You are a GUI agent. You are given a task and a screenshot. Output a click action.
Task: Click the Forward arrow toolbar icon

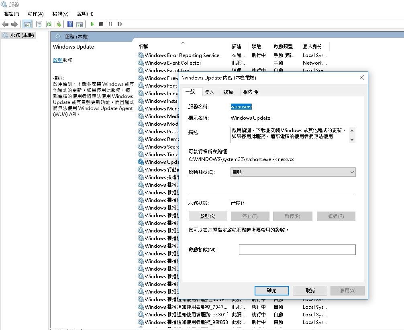(x=14, y=24)
